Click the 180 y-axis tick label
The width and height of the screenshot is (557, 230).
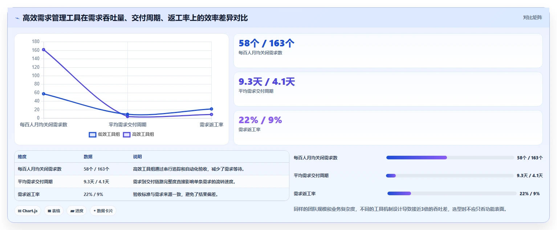pyautogui.click(x=36, y=42)
